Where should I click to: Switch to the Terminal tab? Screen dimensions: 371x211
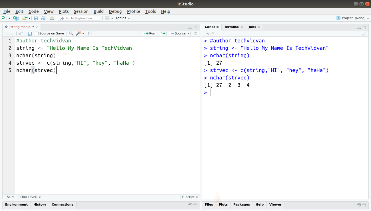point(231,27)
